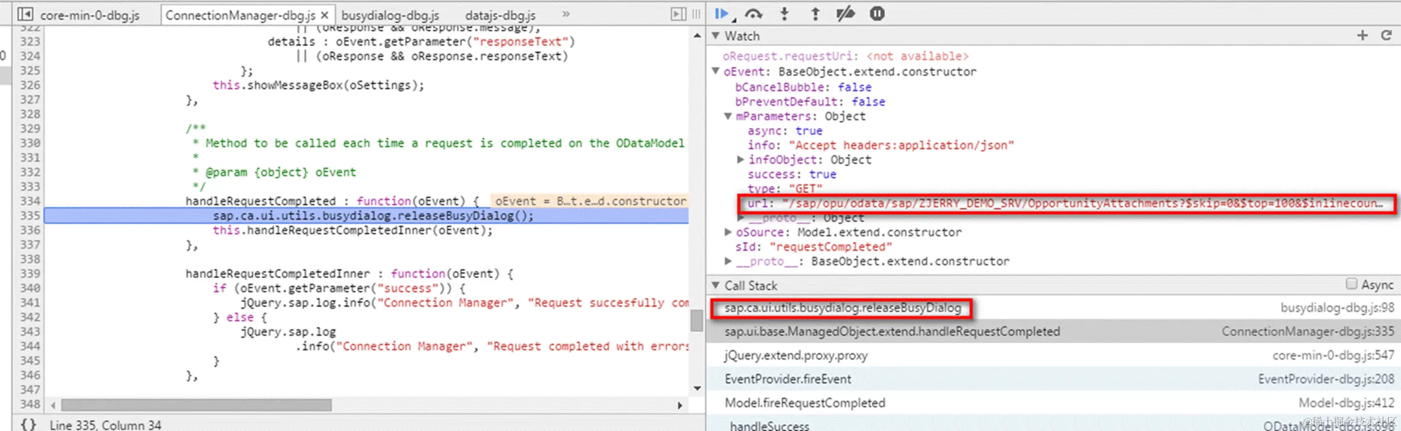Viewport: 1401px width, 431px height.
Task: Collapse the mParameters object
Action: point(728,116)
